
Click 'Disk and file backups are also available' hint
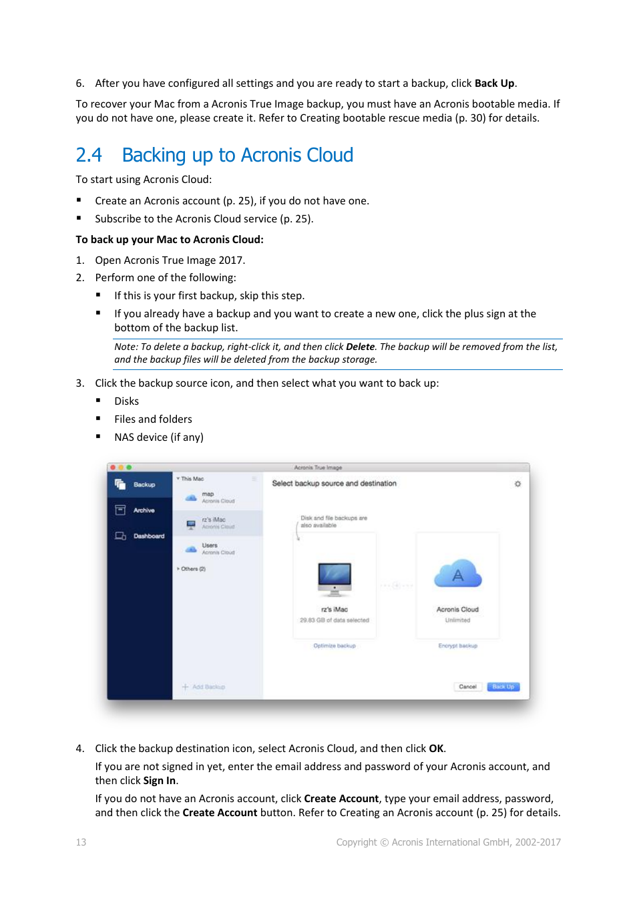click(x=333, y=522)
